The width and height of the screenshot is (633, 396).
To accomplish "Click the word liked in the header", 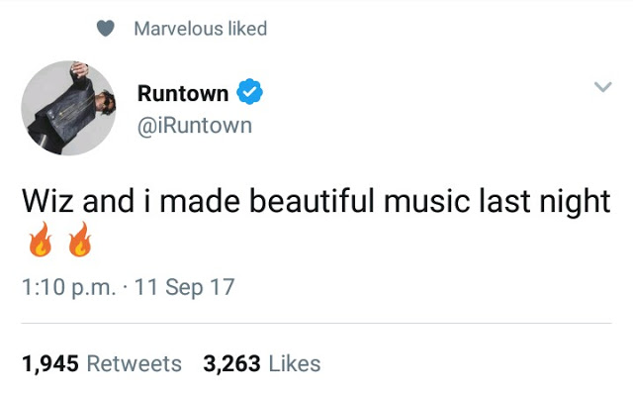I will tap(247, 29).
